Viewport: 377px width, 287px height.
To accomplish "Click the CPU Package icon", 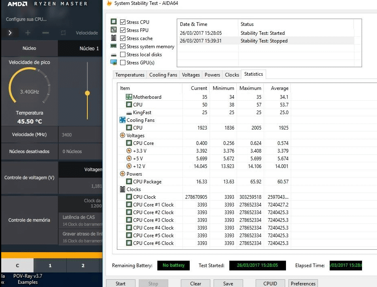I will [x=129, y=181].
